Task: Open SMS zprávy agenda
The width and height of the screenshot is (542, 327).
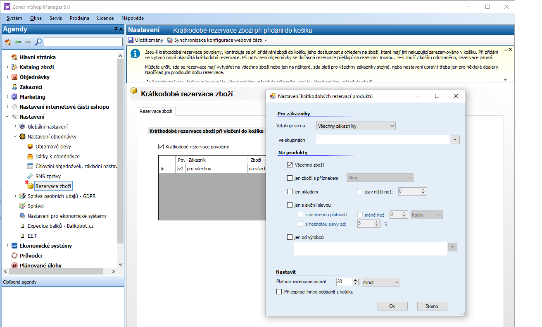Action: point(48,176)
